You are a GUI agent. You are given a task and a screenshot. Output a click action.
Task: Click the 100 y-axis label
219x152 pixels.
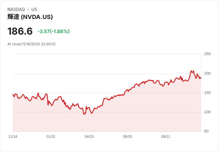click(207, 112)
